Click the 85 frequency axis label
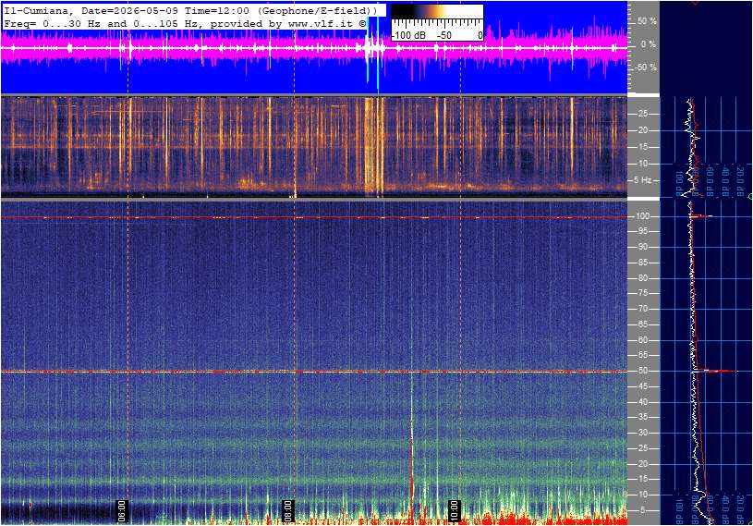The width and height of the screenshot is (753, 526). (642, 263)
